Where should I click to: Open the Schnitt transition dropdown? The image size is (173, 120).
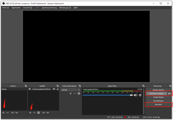tap(70, 90)
